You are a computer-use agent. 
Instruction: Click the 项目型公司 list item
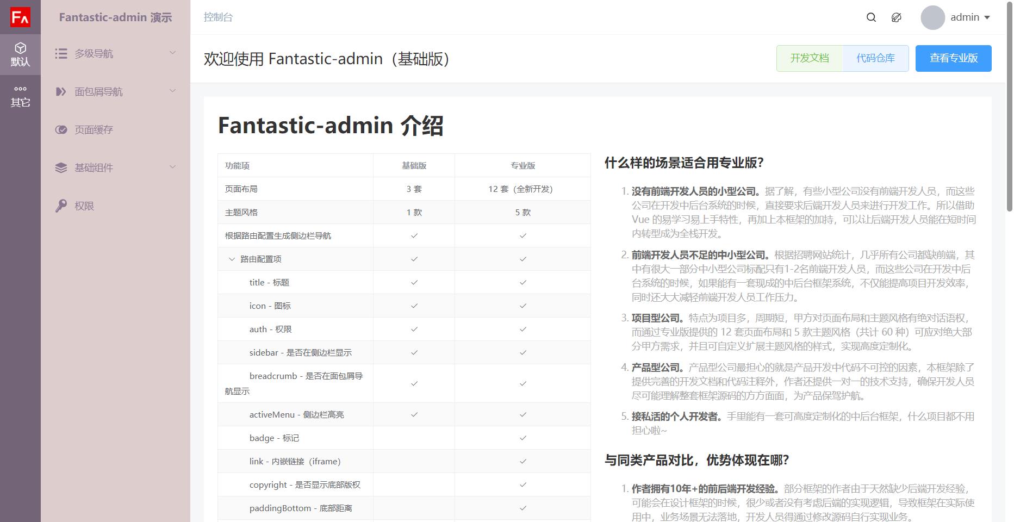click(804, 332)
